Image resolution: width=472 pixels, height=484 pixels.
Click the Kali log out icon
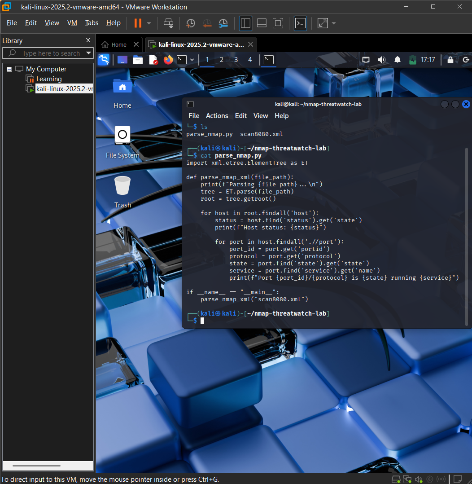[466, 60]
